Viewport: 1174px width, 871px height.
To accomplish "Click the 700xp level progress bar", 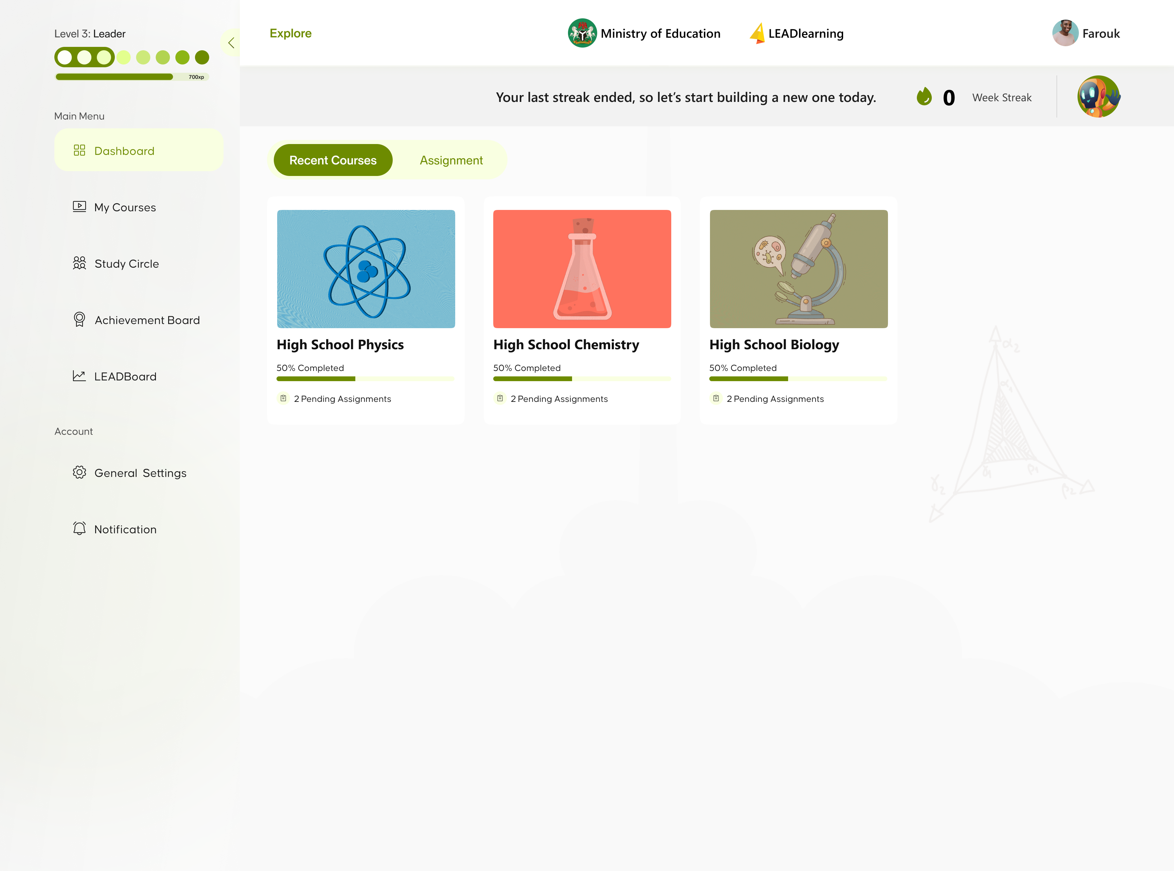I will pos(132,77).
